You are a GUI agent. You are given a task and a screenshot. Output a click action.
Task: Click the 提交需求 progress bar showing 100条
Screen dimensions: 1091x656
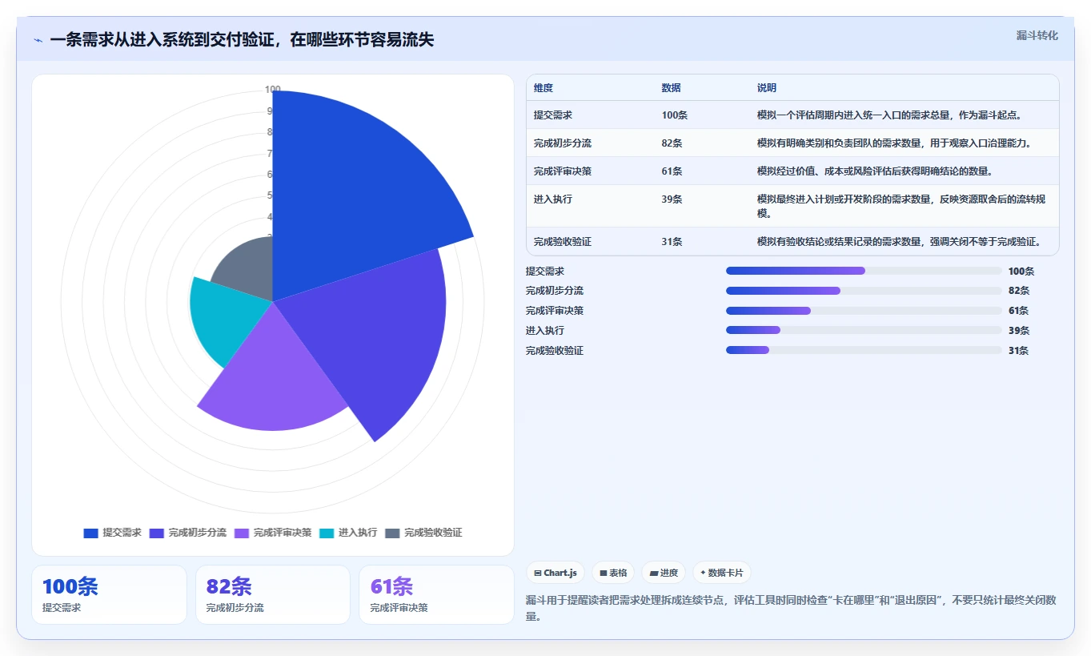[x=864, y=271]
